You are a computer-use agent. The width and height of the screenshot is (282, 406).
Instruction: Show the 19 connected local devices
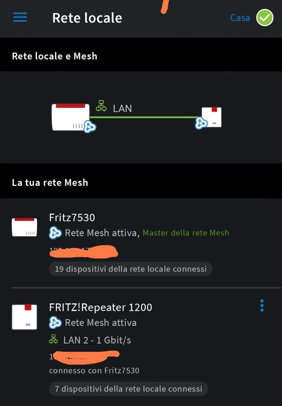pyautogui.click(x=131, y=269)
